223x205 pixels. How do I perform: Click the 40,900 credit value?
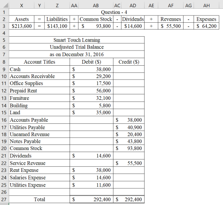129,127
